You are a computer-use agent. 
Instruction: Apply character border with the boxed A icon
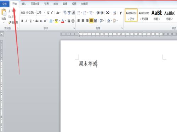click(x=73, y=13)
